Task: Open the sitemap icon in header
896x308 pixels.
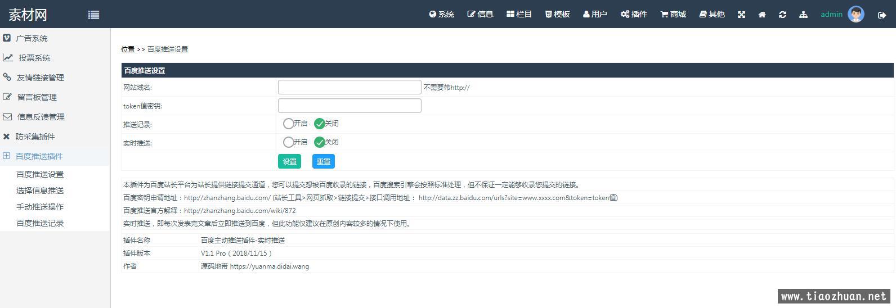Action: 803,15
